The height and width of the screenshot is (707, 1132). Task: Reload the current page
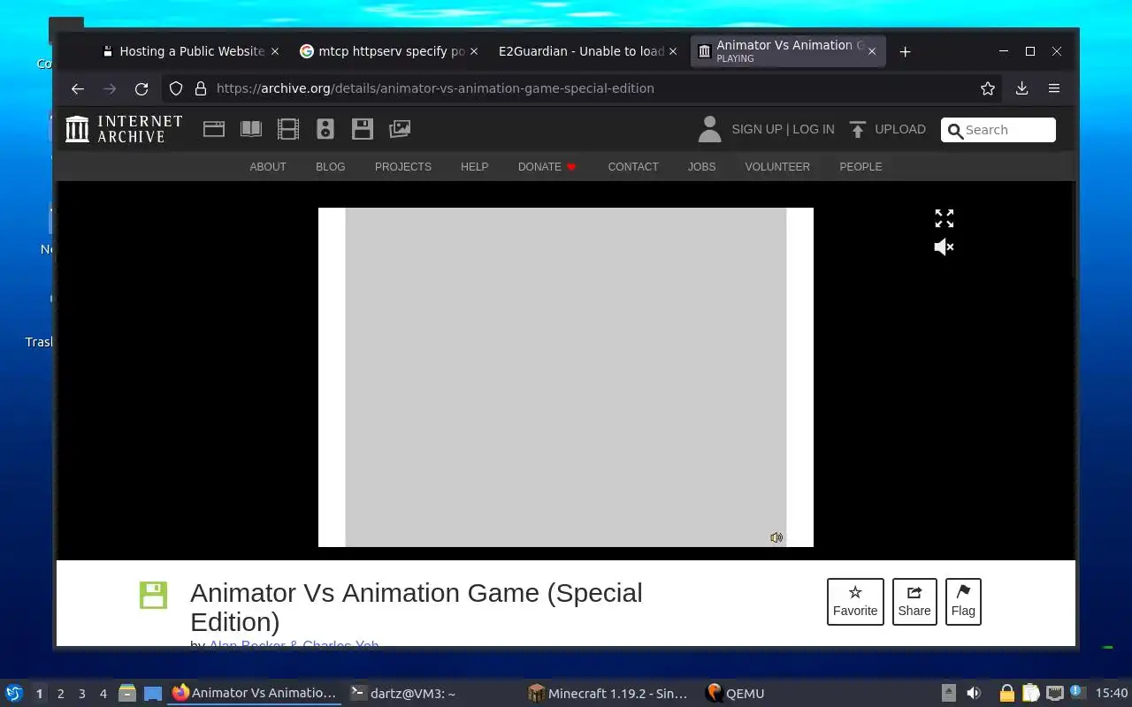[141, 88]
